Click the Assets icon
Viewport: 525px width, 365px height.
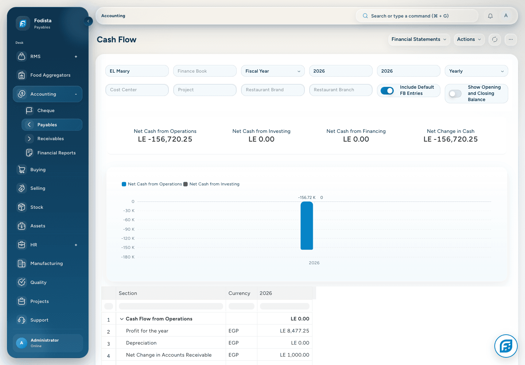click(x=22, y=226)
